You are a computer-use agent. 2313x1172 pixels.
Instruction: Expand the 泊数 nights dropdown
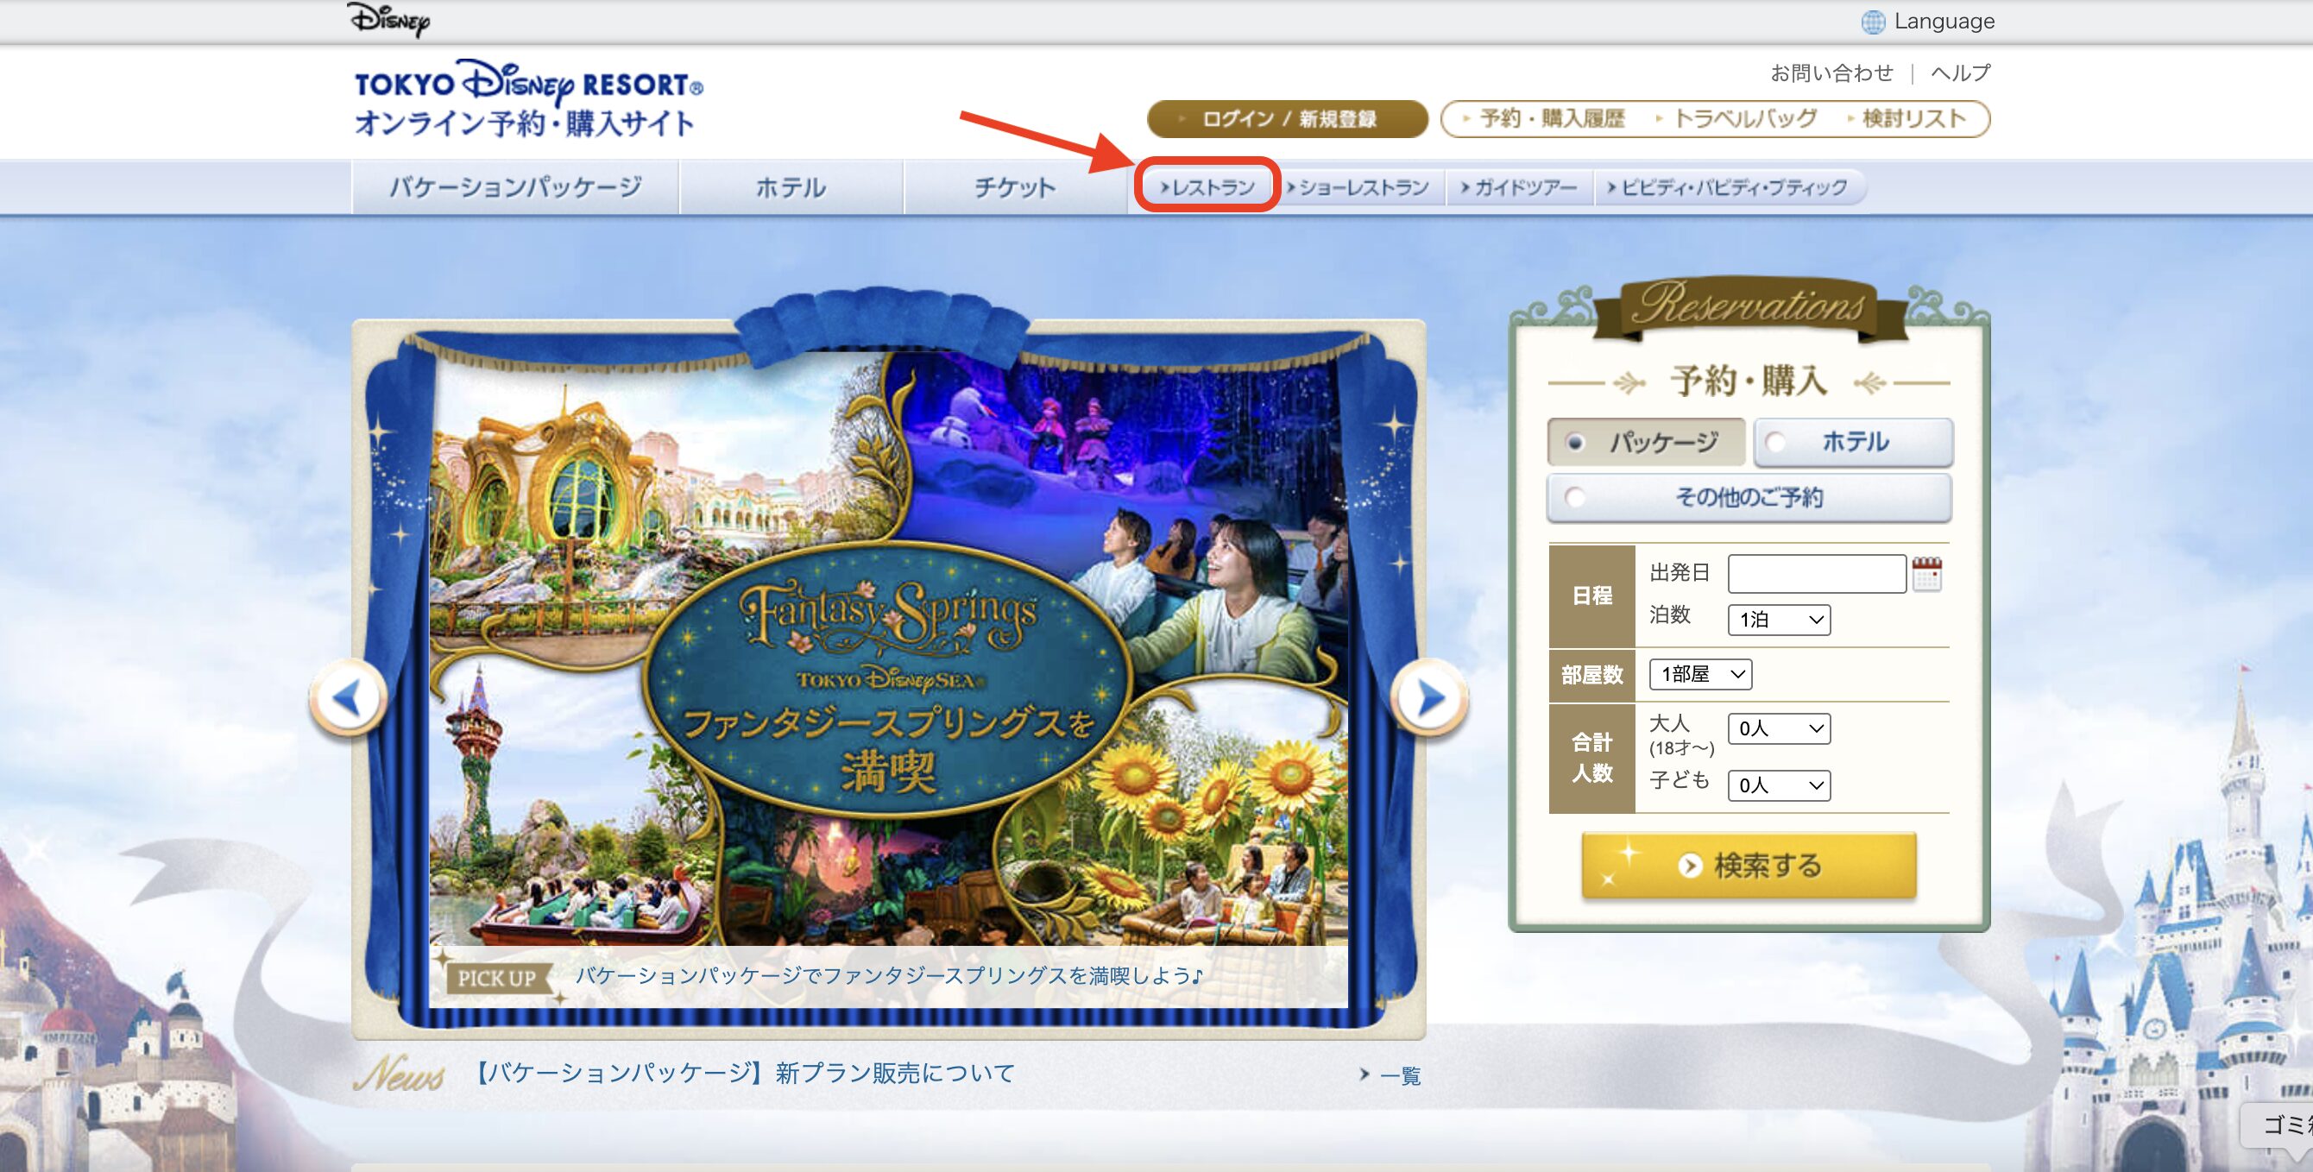click(x=1779, y=620)
